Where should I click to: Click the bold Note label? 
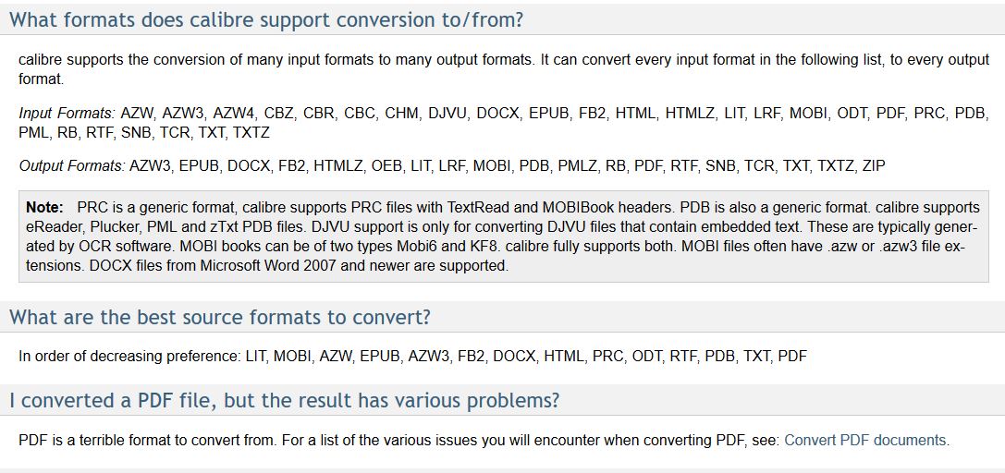[x=44, y=207]
